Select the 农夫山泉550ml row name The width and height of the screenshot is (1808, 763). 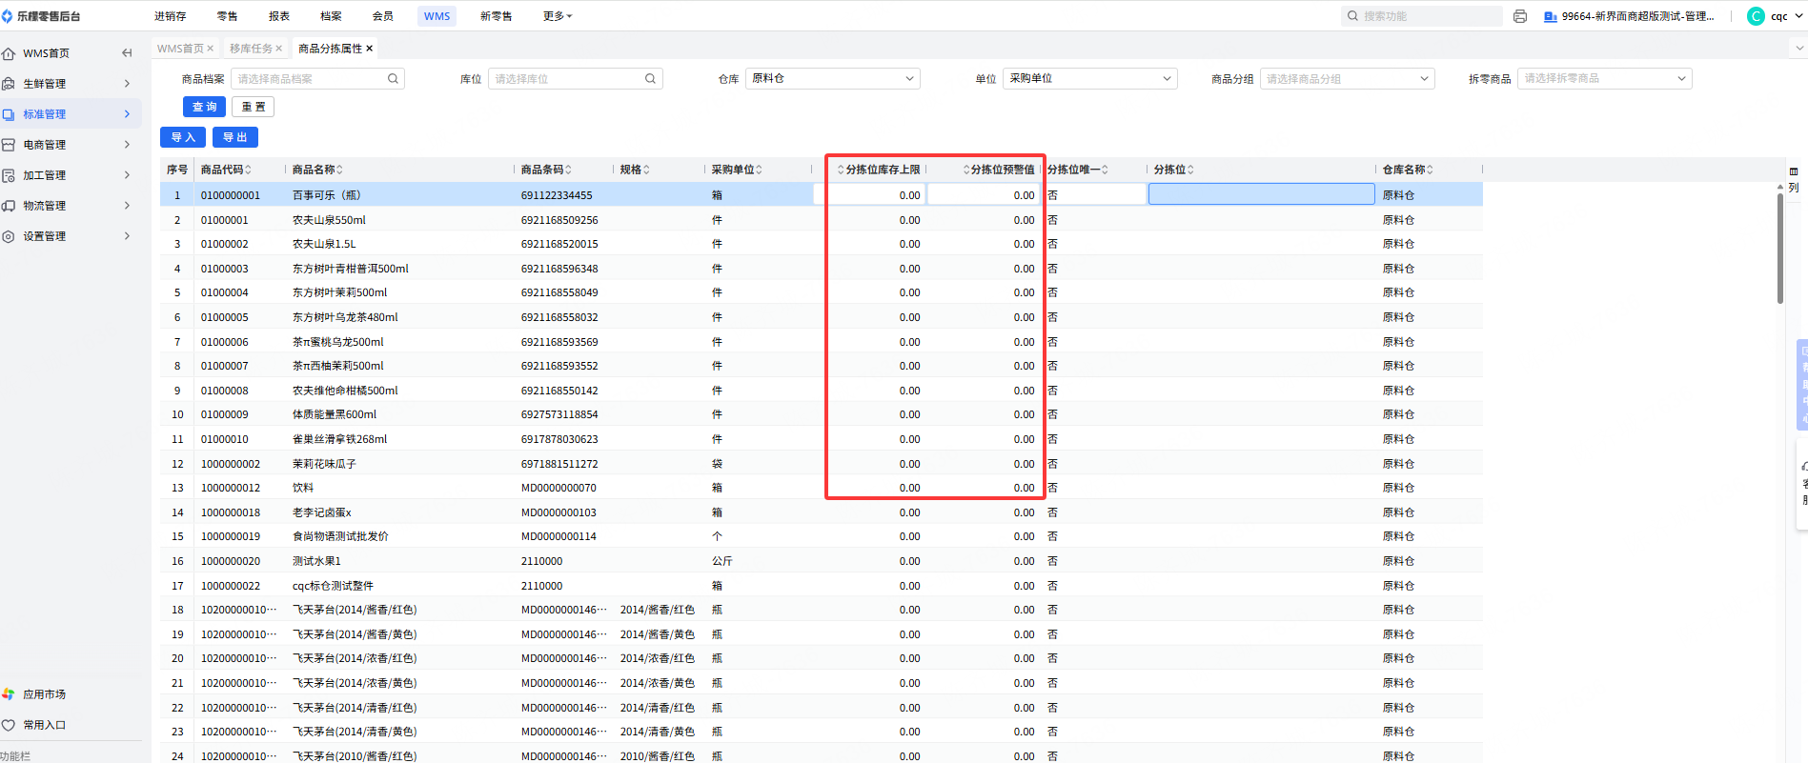click(329, 220)
